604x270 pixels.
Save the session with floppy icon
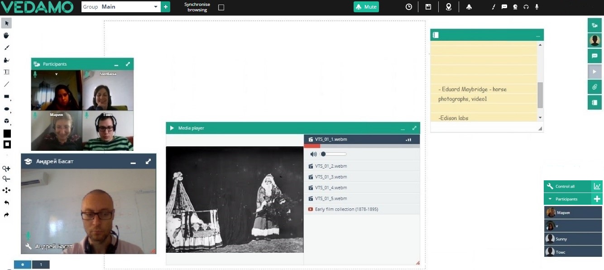428,7
